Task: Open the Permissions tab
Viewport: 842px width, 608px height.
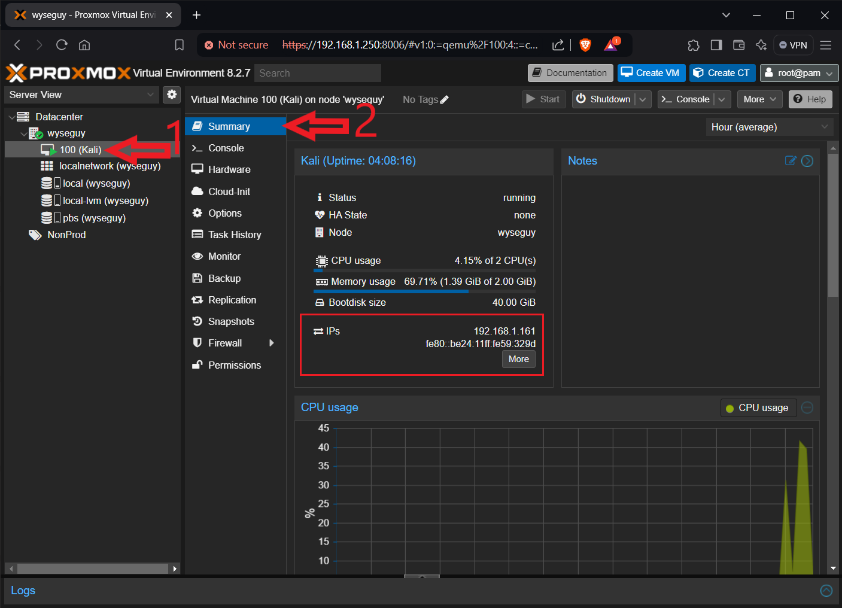Action: [x=236, y=365]
